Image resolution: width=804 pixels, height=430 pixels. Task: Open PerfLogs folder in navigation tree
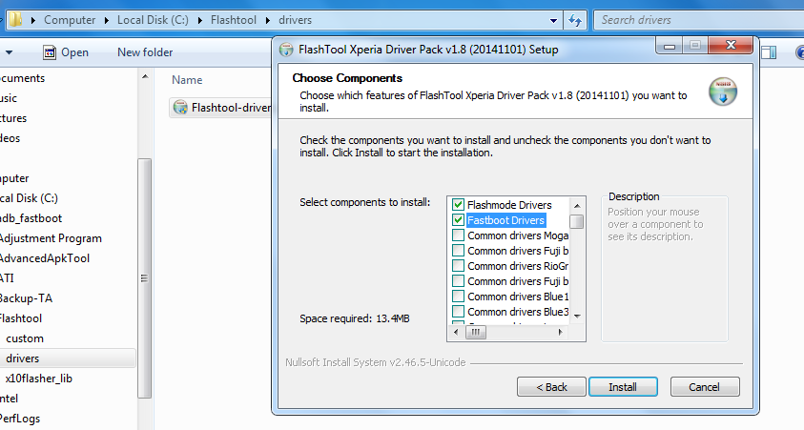20,419
